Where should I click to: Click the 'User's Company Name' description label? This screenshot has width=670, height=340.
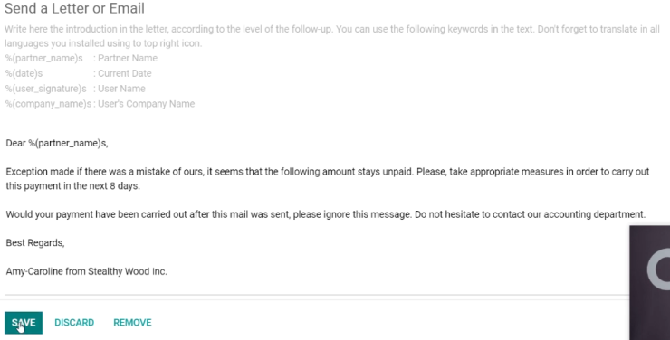click(146, 104)
